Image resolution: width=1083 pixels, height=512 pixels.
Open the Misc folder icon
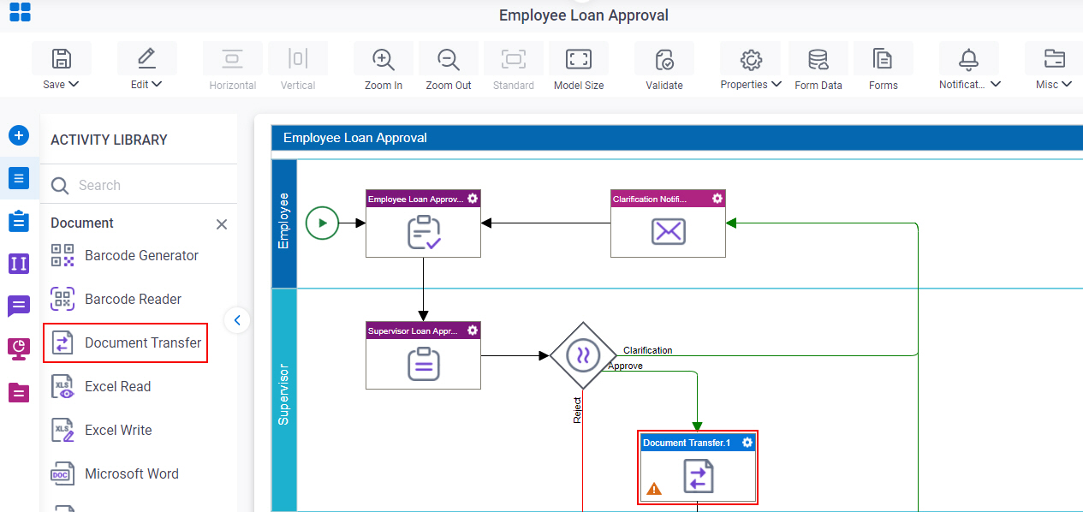pos(1055,59)
